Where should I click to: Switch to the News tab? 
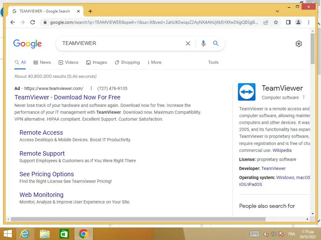(42, 62)
